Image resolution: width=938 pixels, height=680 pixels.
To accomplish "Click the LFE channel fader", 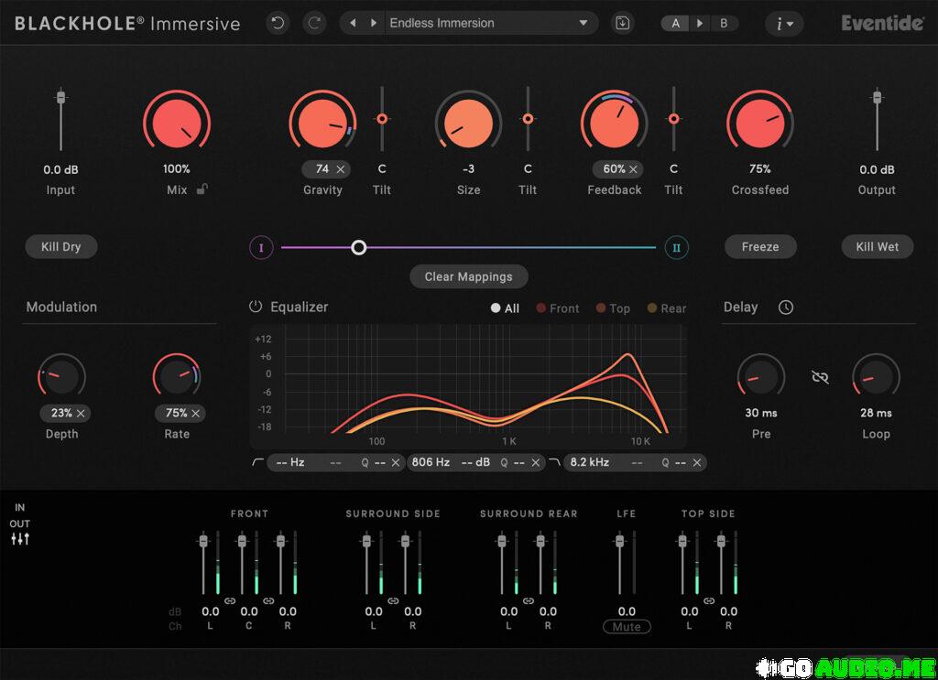I will (620, 541).
